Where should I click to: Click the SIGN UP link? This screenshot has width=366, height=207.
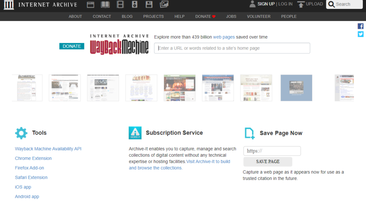click(x=266, y=4)
